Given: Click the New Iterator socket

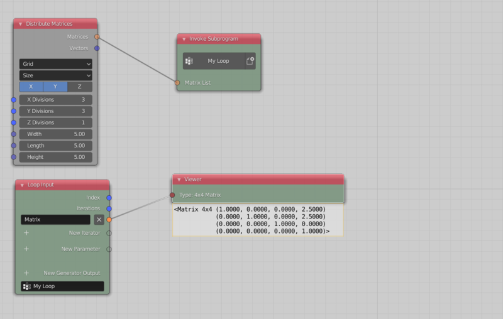Looking at the screenshot, I should (109, 233).
